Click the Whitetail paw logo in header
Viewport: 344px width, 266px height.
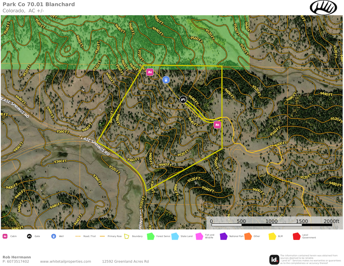pos(323,7)
